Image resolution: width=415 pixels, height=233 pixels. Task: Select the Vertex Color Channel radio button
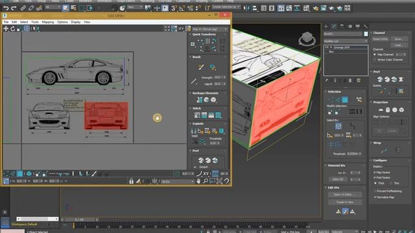[375, 60]
